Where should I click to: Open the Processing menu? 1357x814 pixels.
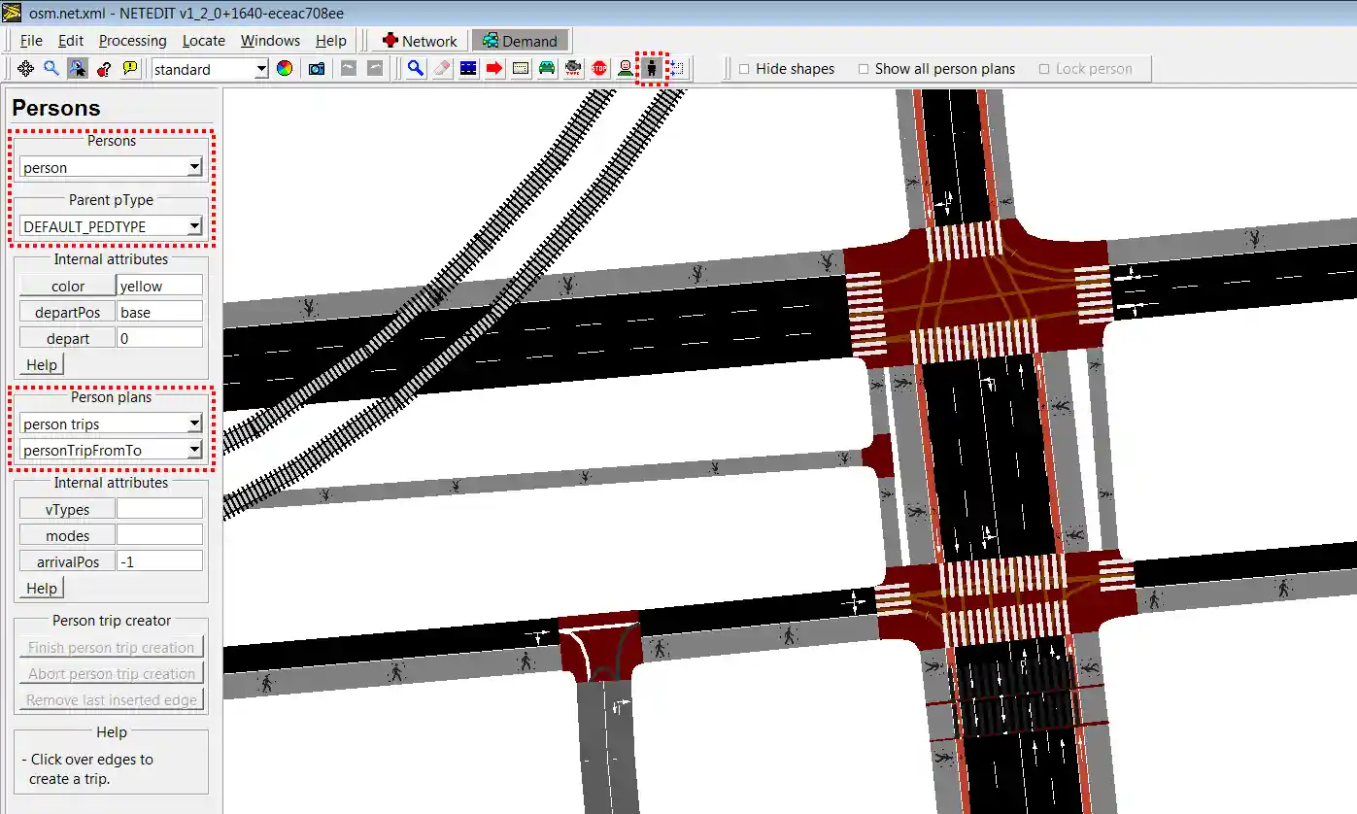point(132,41)
